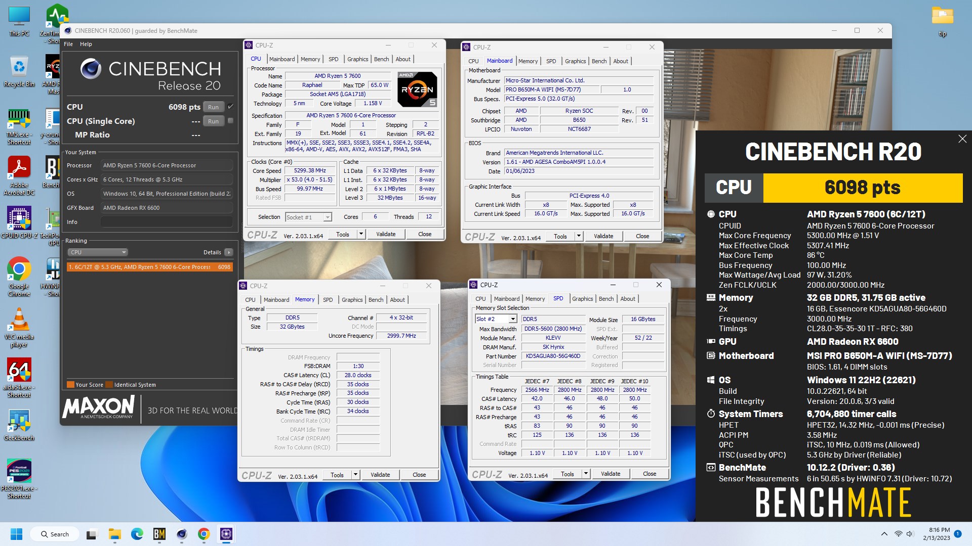Screen dimensions: 972x546
Task: Open Tools dropdown arrow in Memory window
Action: (x=355, y=475)
